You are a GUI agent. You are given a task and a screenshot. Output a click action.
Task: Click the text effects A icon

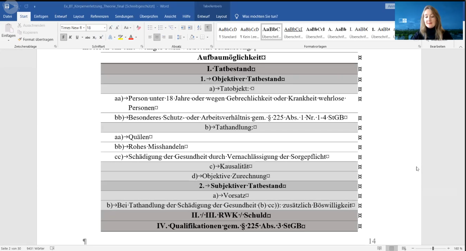(110, 37)
